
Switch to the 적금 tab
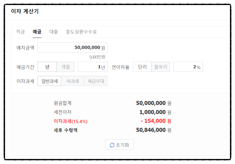[x=20, y=32]
